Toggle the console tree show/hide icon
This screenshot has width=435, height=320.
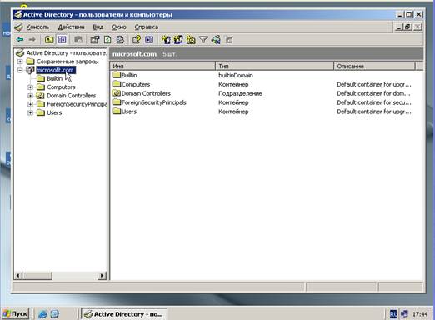pyautogui.click(x=62, y=40)
